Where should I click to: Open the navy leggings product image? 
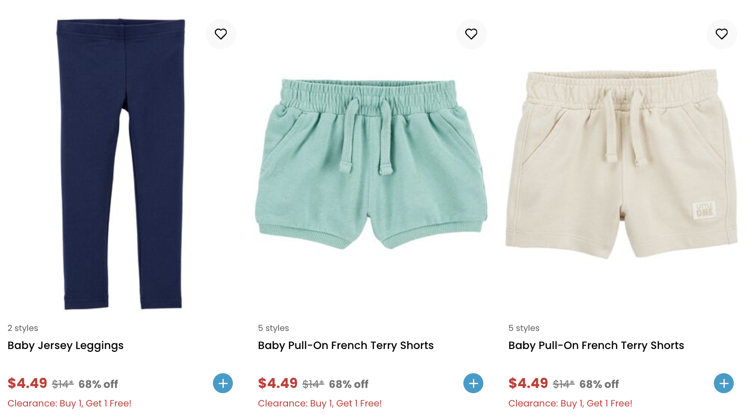click(121, 164)
